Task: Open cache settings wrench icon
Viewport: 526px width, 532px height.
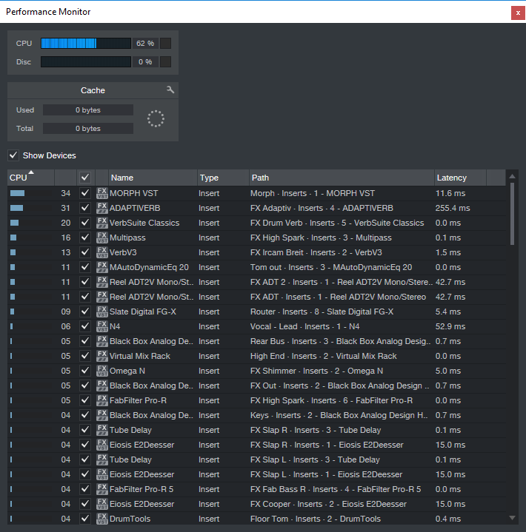Action: pyautogui.click(x=170, y=90)
